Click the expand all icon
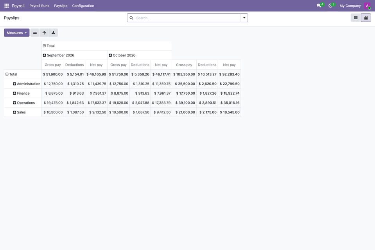 (x=44, y=33)
